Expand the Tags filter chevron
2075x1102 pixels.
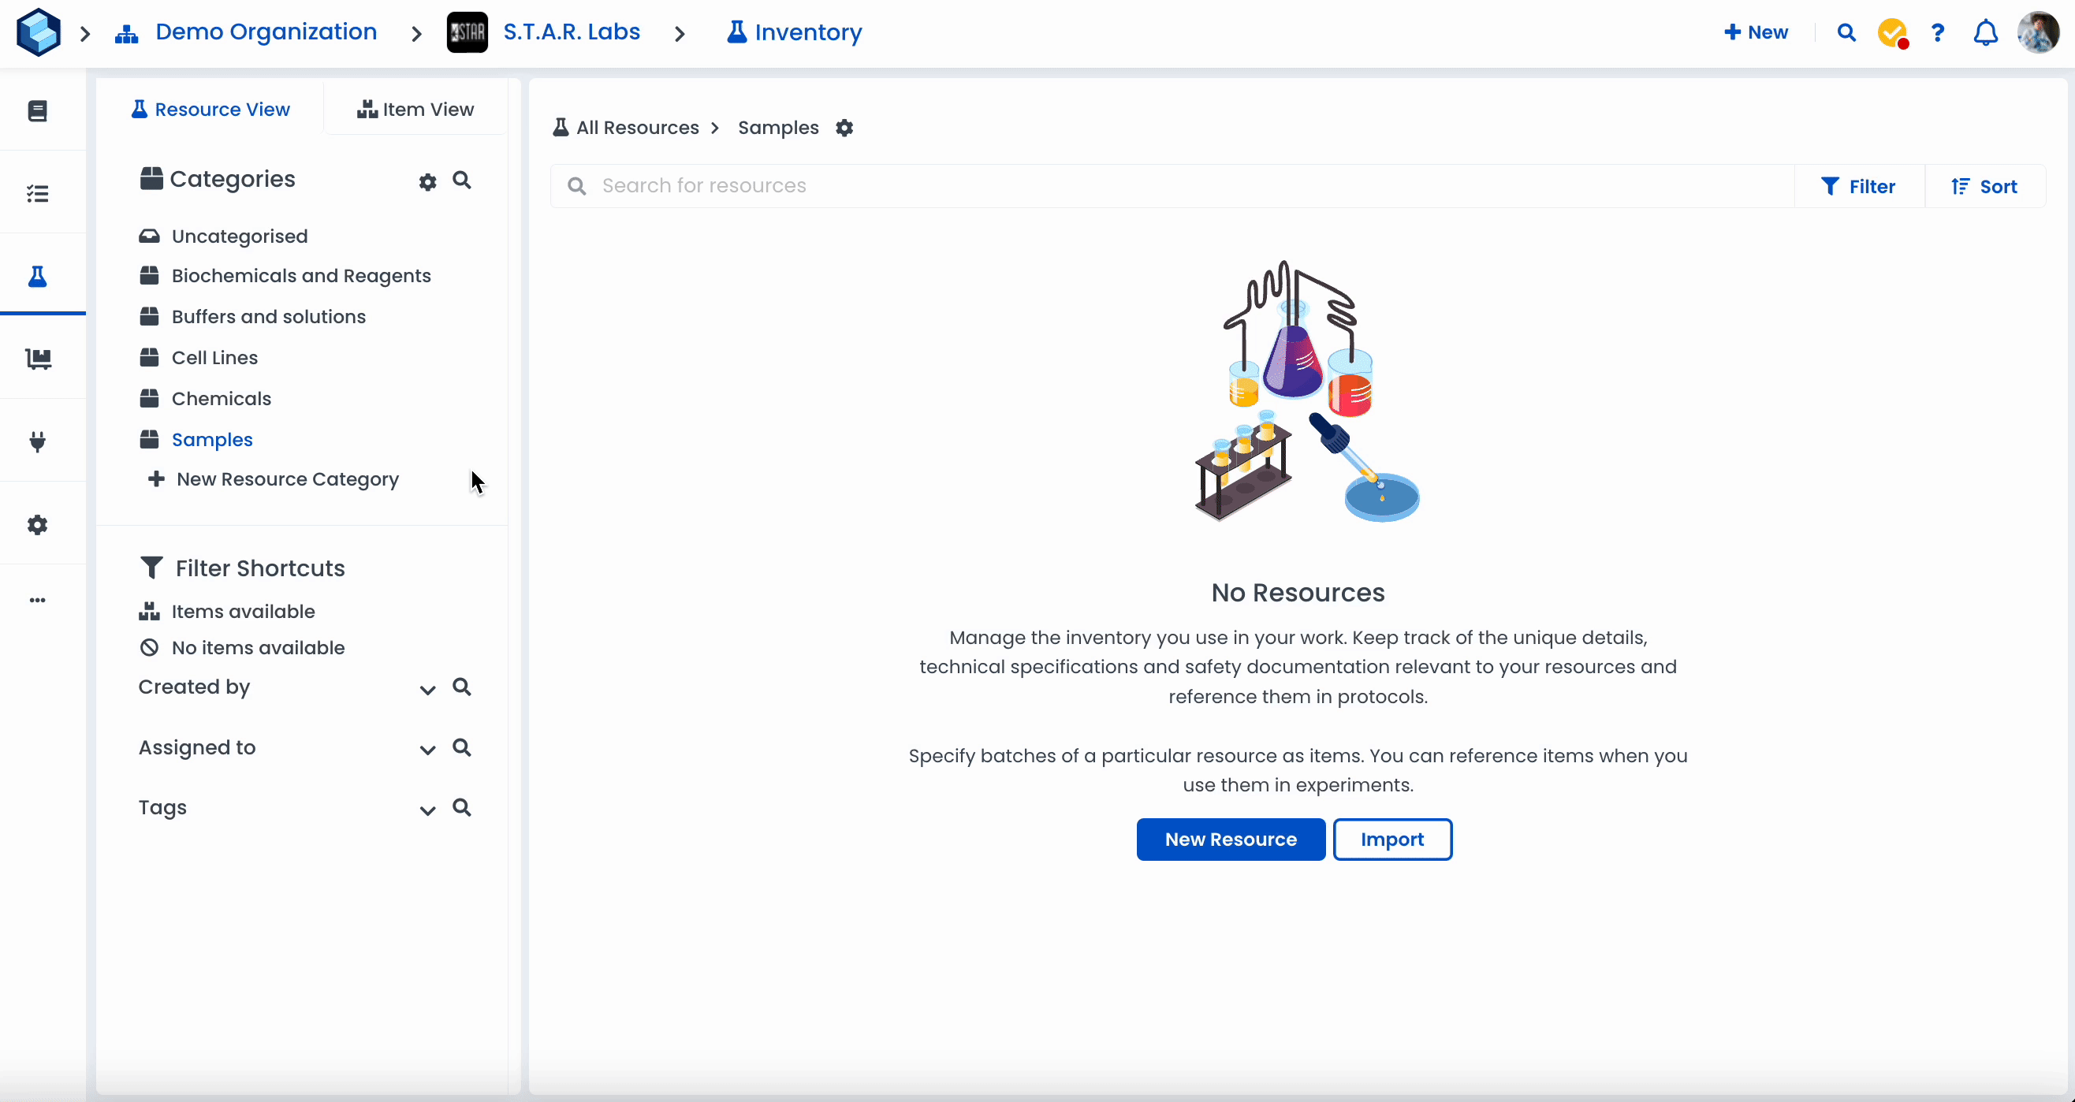428,810
